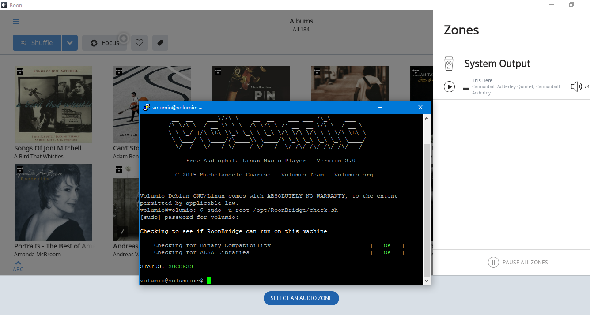Click the 'Free Audiophile Linux Music Player' line
590x315 pixels.
pyautogui.click(x=271, y=161)
